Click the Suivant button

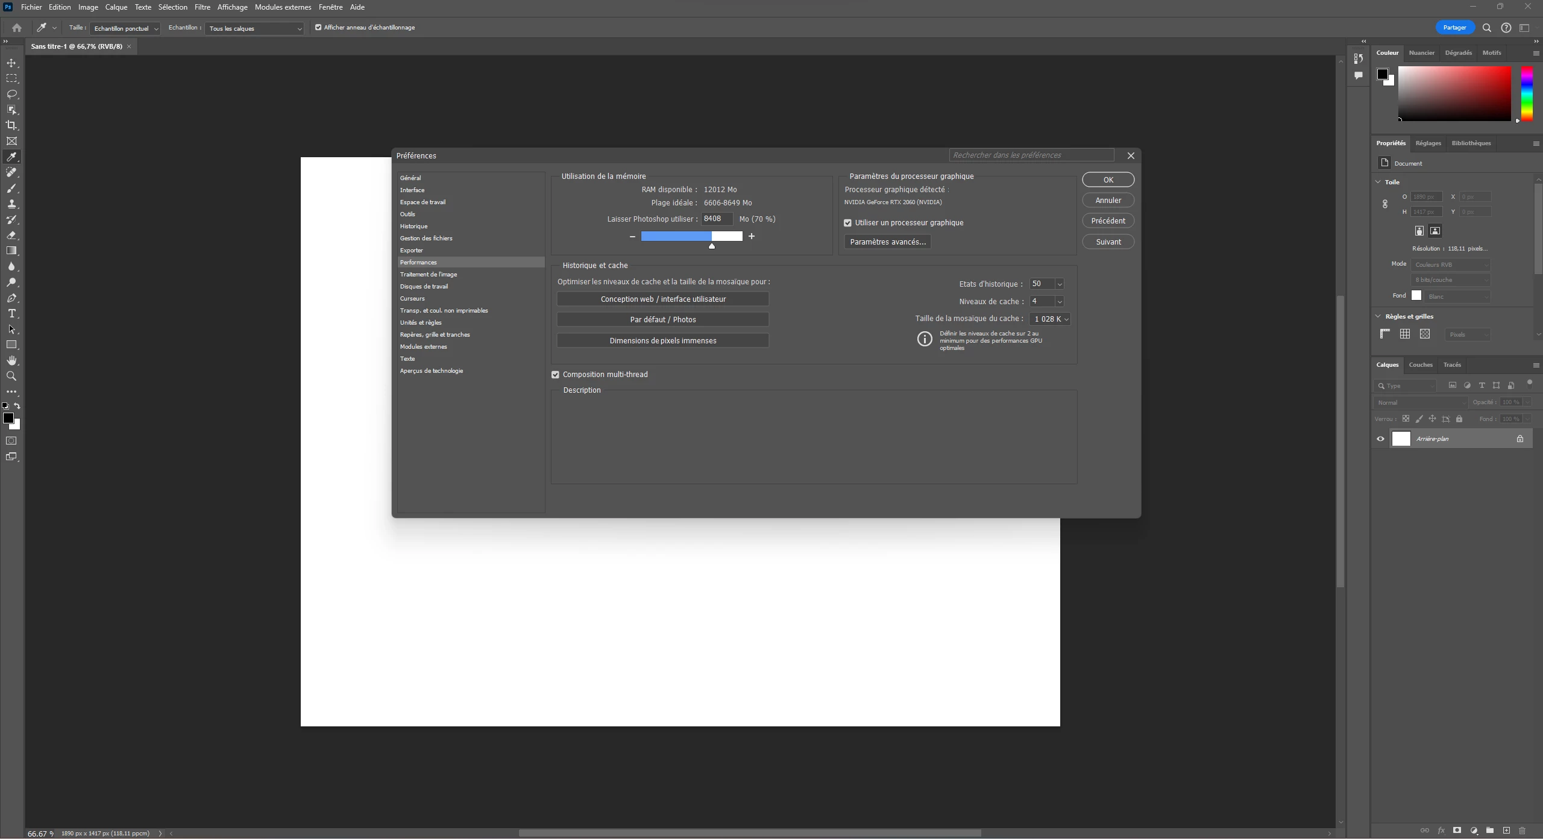(1108, 242)
